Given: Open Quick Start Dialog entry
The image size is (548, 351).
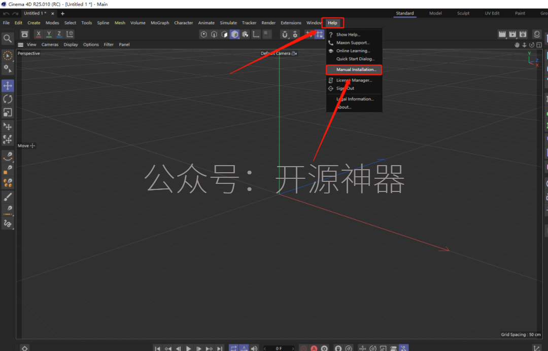Looking at the screenshot, I should pos(354,59).
